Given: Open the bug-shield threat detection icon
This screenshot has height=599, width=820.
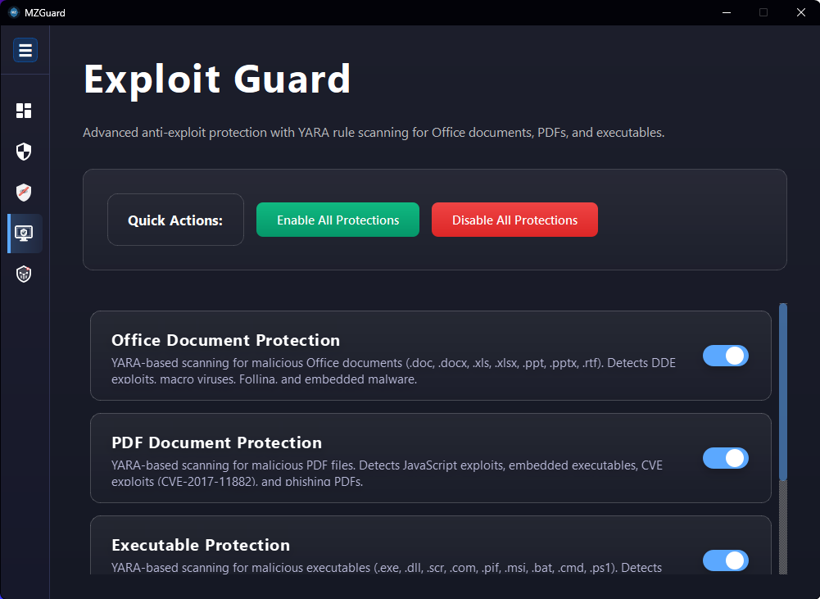Looking at the screenshot, I should click(24, 274).
